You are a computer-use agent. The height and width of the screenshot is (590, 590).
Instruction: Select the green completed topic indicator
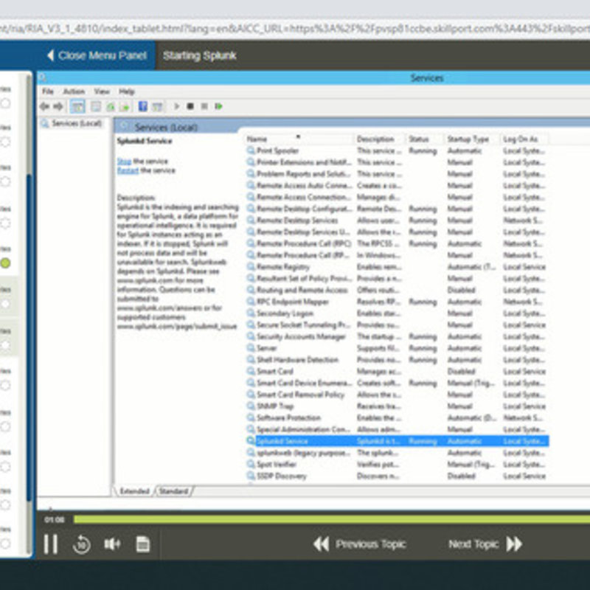[x=5, y=263]
